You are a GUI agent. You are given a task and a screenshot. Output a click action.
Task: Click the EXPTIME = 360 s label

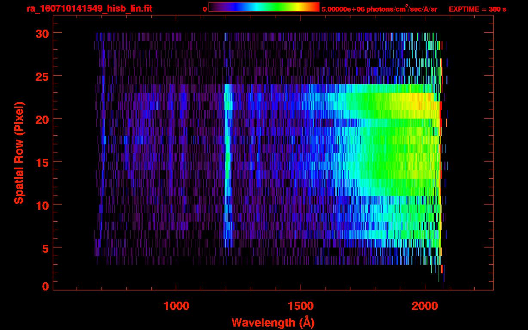coord(477,9)
